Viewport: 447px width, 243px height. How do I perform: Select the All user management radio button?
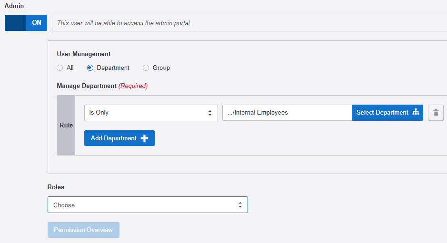60,68
